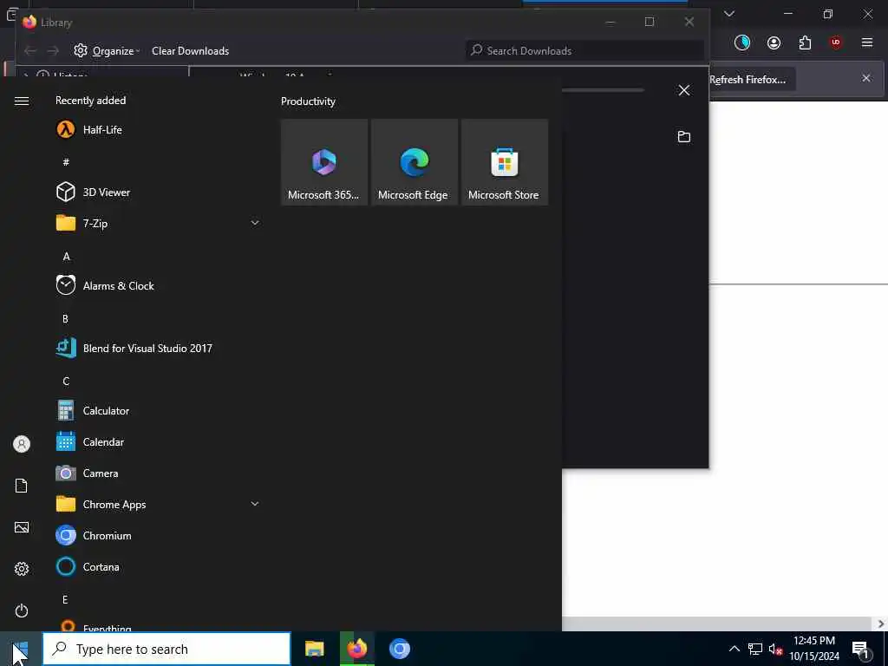This screenshot has height=666, width=888.
Task: Launch Chromium from the app list
Action: click(x=157, y=535)
